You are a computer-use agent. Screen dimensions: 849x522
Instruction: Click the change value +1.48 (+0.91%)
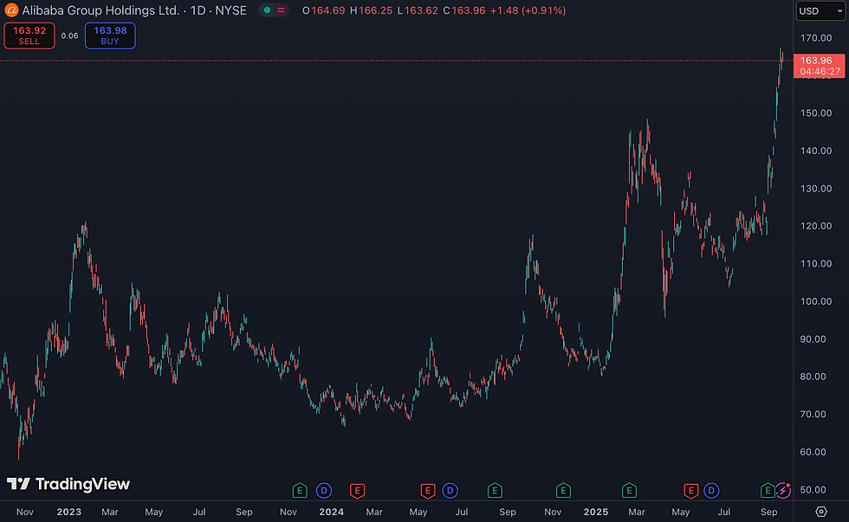[528, 10]
